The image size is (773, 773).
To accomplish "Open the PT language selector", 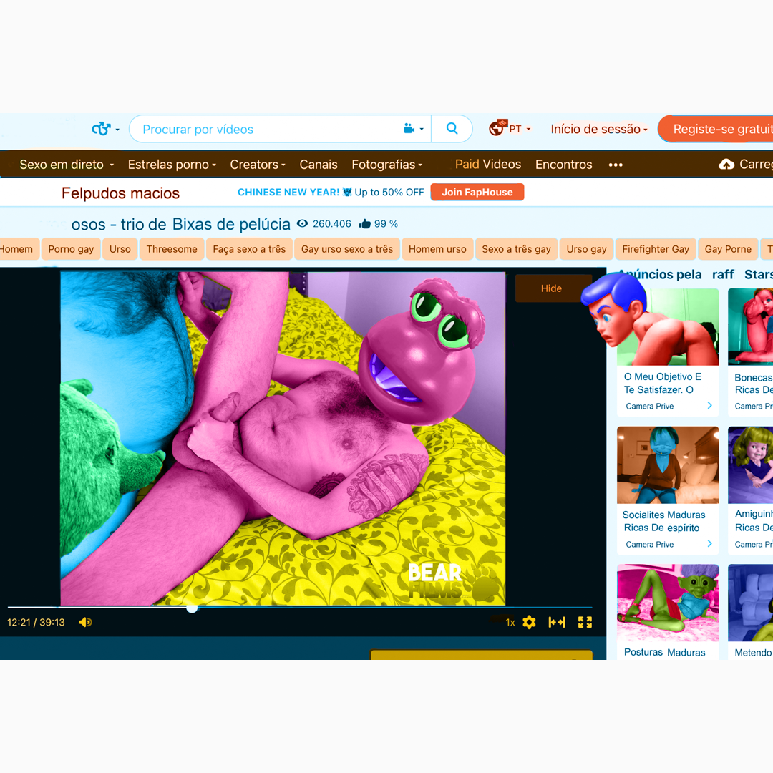I will [510, 128].
